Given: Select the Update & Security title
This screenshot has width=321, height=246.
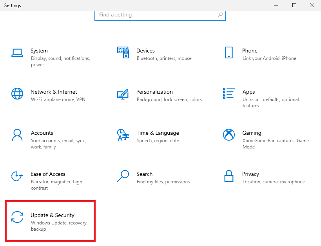Looking at the screenshot, I should (x=53, y=215).
